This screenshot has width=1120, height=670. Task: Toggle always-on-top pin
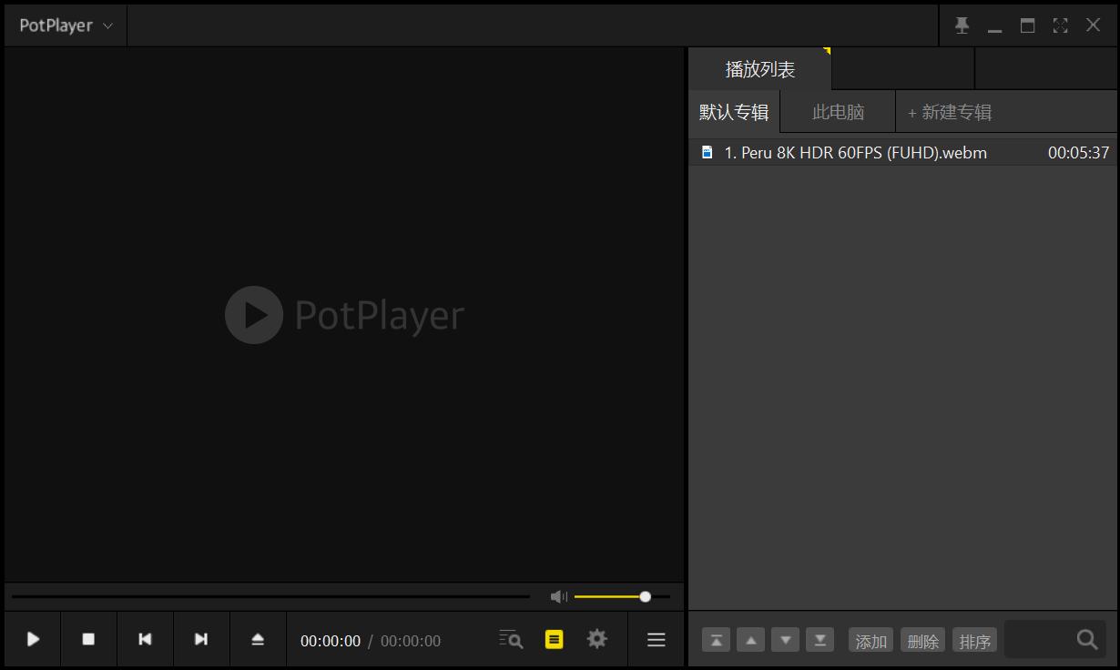962,25
